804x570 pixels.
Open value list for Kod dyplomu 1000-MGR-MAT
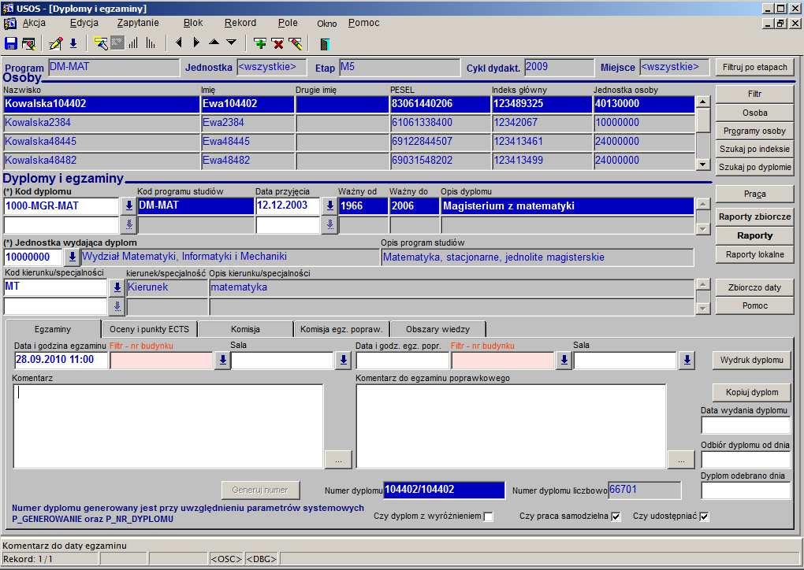pyautogui.click(x=128, y=205)
